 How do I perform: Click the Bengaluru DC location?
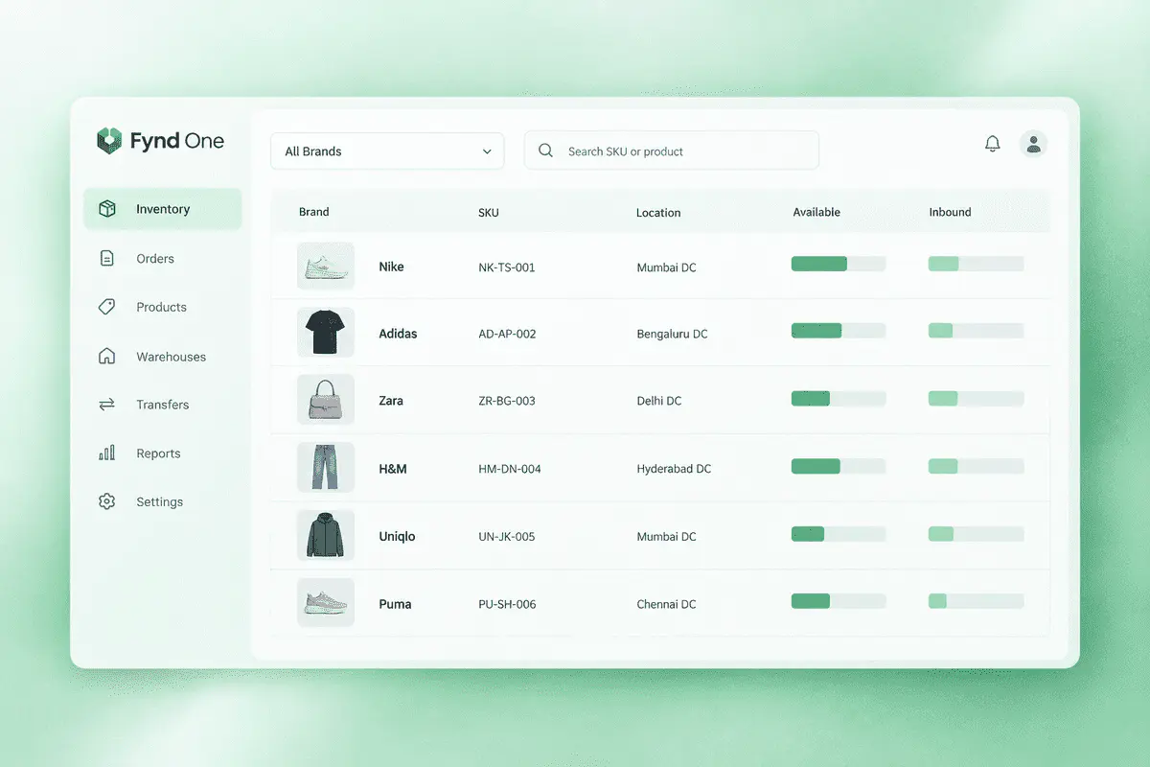click(672, 335)
